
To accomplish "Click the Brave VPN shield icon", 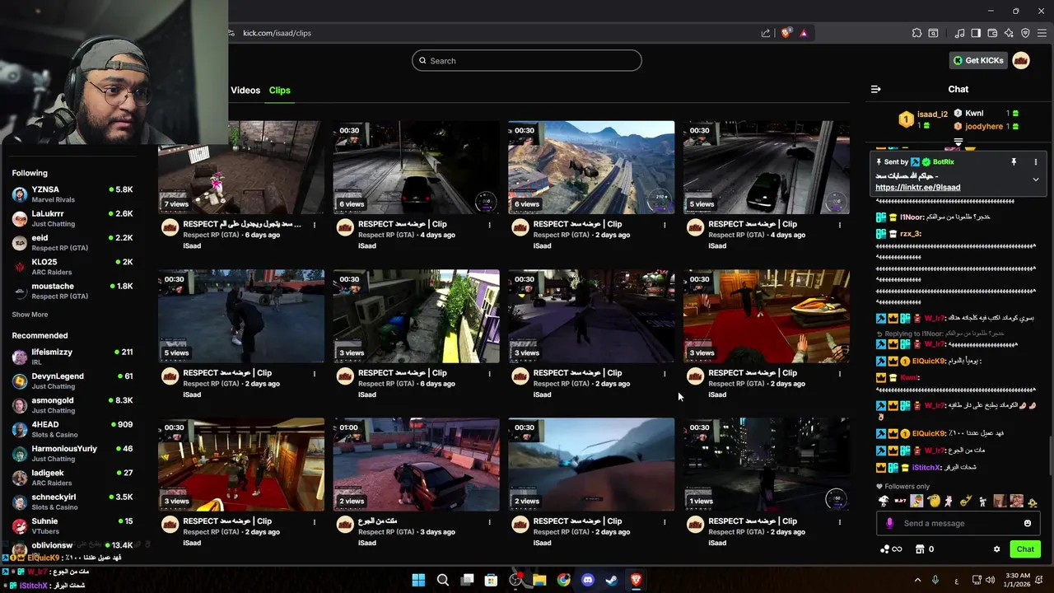I will (x=1025, y=33).
